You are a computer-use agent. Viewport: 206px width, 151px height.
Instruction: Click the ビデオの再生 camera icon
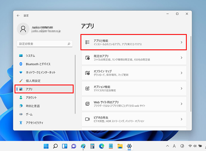coord(87,119)
